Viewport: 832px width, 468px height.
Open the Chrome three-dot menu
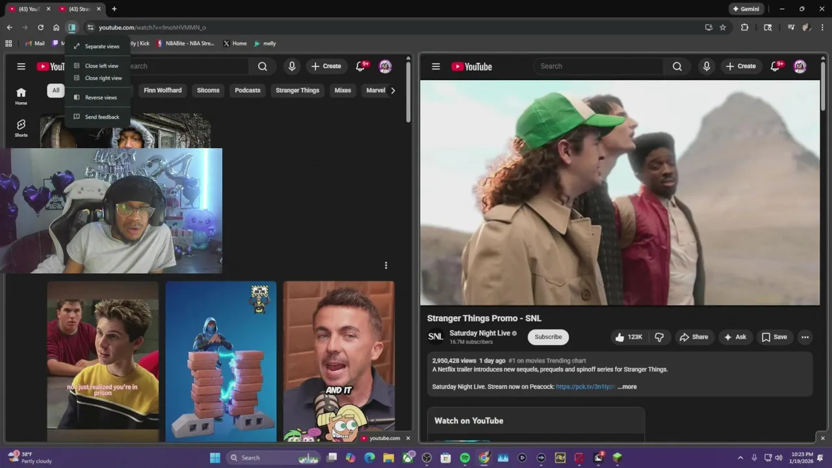[823, 27]
